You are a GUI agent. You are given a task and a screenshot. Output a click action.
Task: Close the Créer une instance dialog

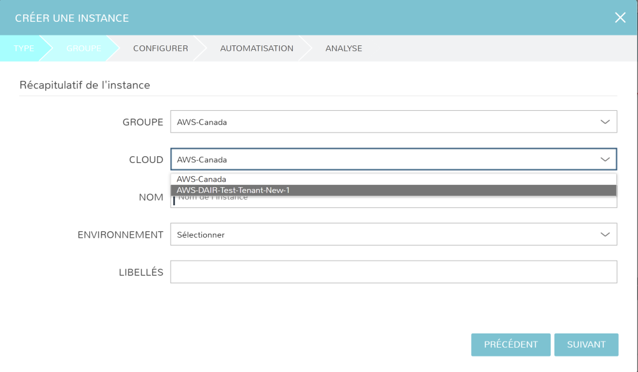tap(620, 17)
